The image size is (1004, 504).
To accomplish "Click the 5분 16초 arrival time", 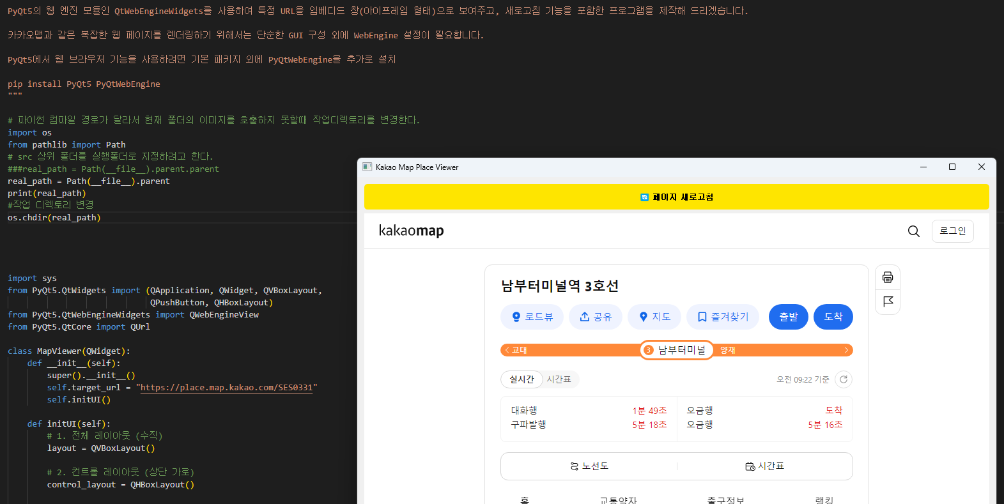I will tap(825, 424).
